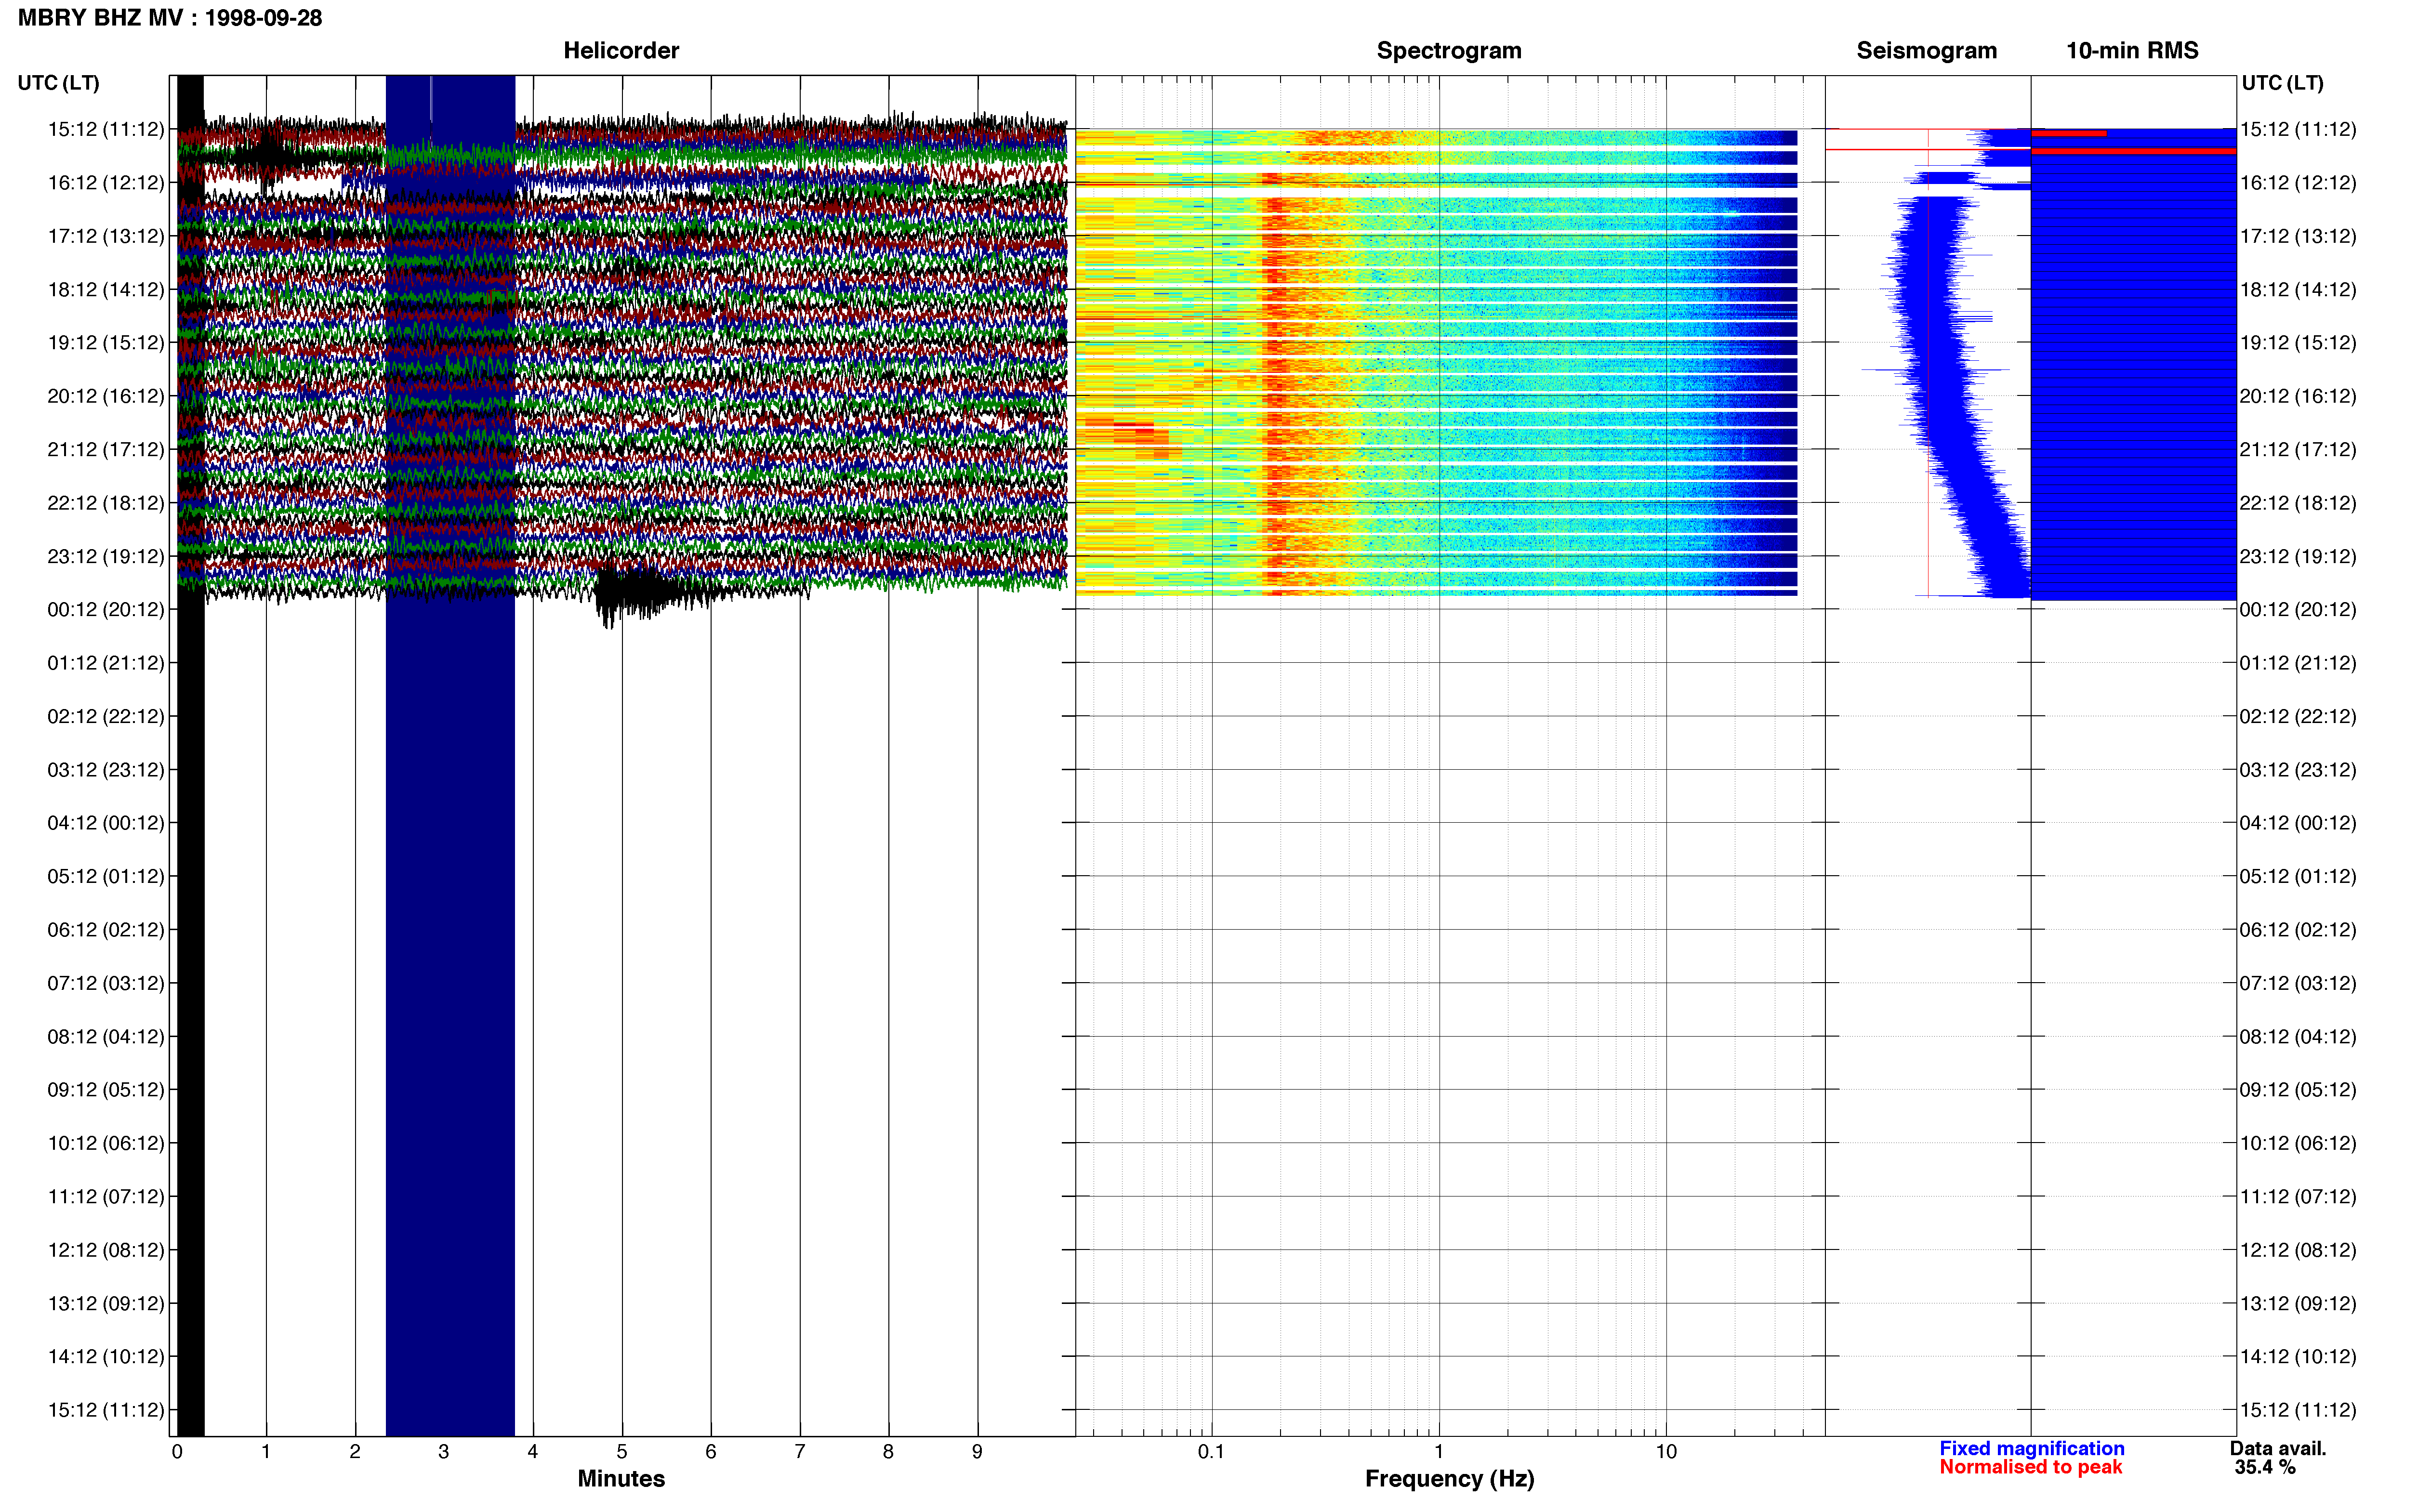Image resolution: width=2418 pixels, height=1512 pixels.
Task: Click the right-axis '13:12 (09:12)' time label
Action: [x=2298, y=1303]
